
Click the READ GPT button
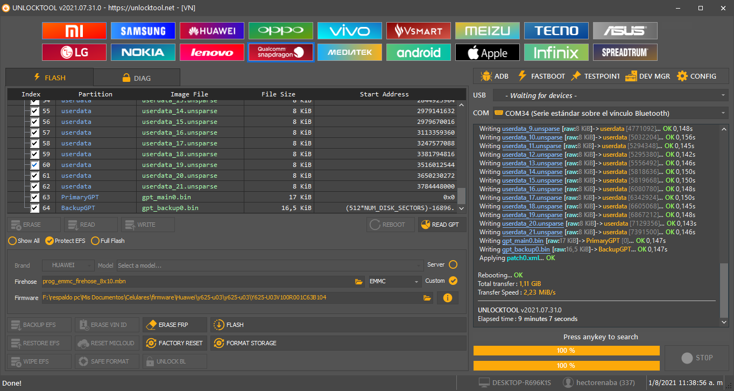click(x=442, y=225)
